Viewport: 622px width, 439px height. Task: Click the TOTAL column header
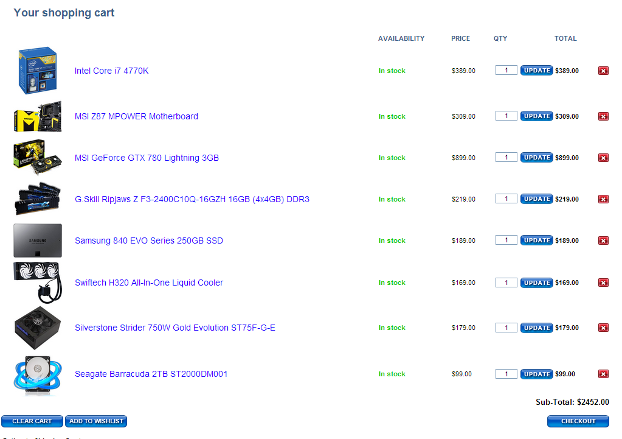coord(565,38)
